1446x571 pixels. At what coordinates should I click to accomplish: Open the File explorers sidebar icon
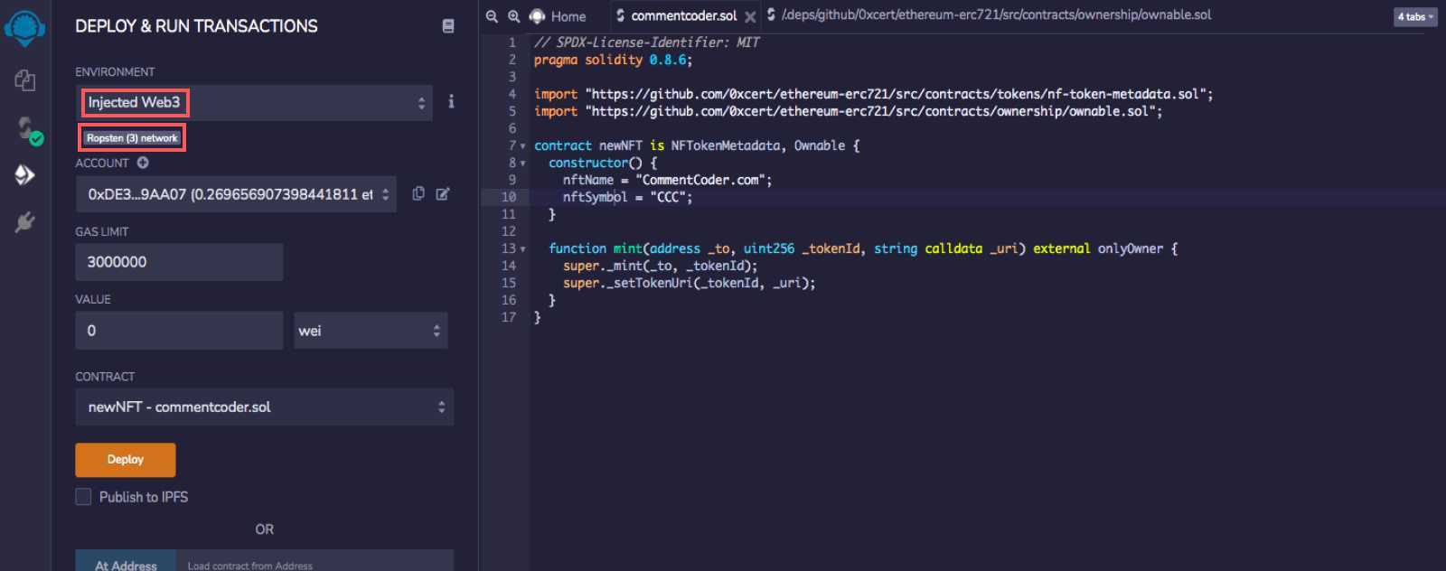click(x=25, y=80)
